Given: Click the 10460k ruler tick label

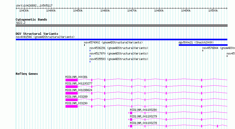Looking at the screenshot, I should 105,11.
